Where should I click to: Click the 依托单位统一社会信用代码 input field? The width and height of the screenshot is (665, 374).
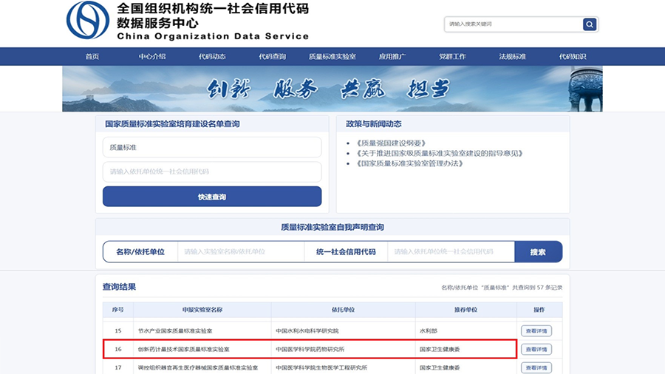(x=212, y=171)
